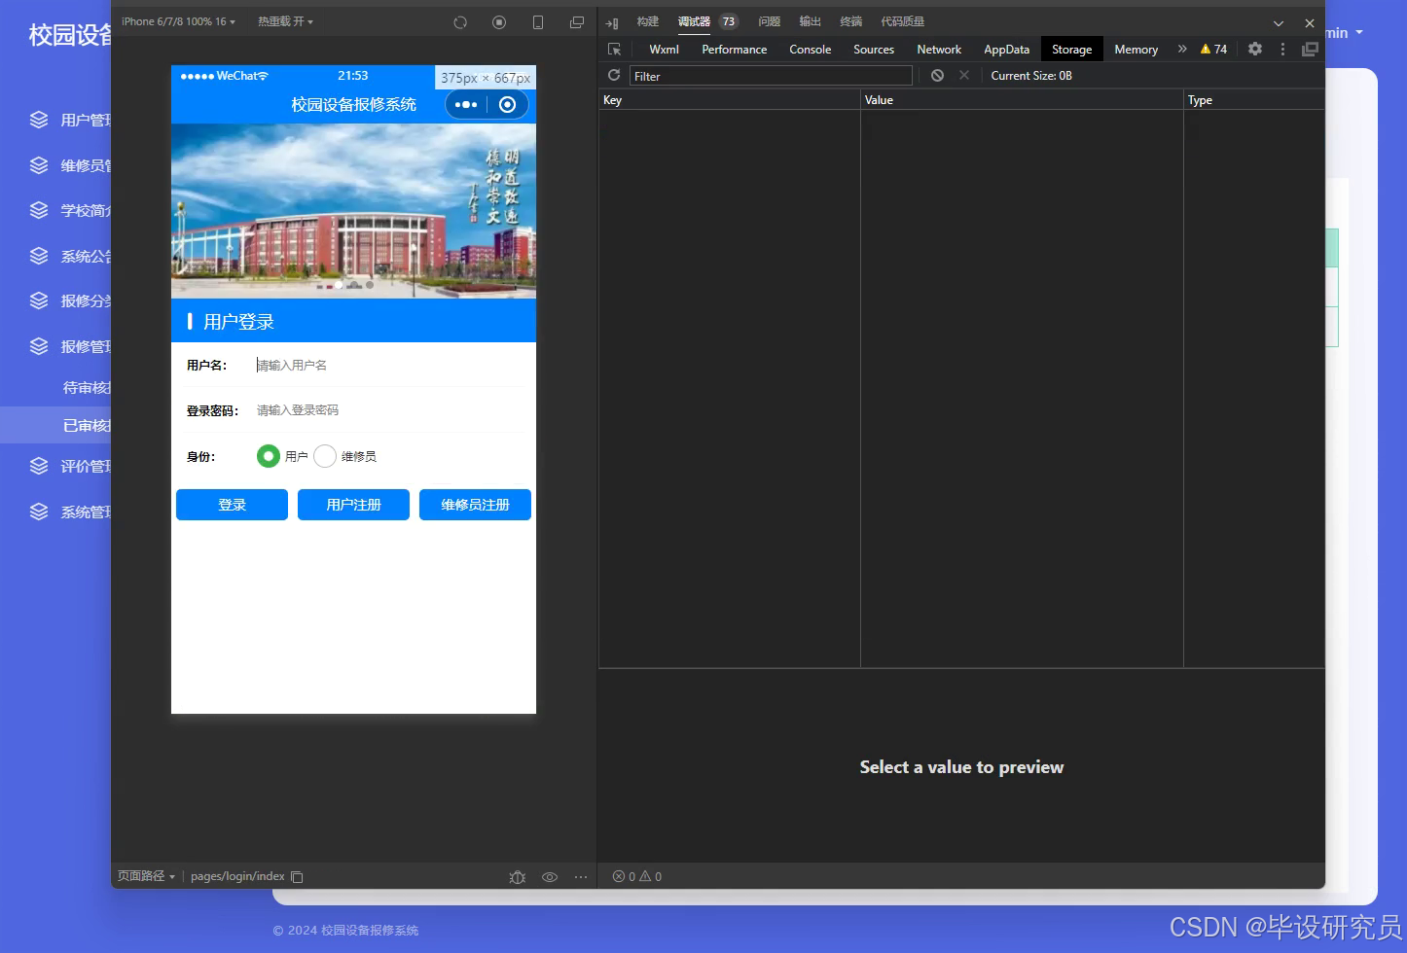Open the Storage devtools tab

(1071, 50)
